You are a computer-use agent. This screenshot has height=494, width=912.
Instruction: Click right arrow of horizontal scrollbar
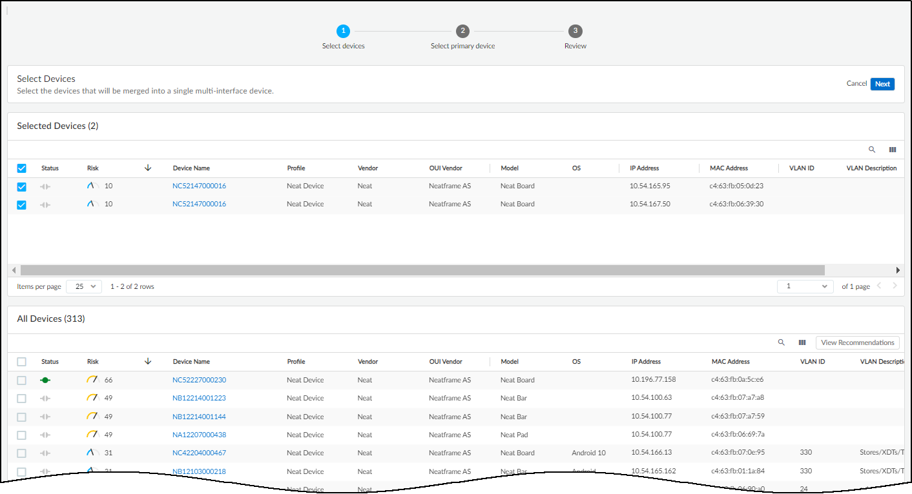click(x=898, y=270)
